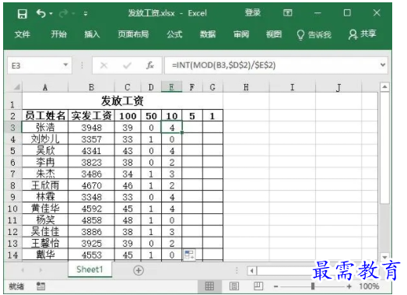Click the 告诉我 lightbulb search box
This screenshot has width=407, height=295.
coord(314,34)
